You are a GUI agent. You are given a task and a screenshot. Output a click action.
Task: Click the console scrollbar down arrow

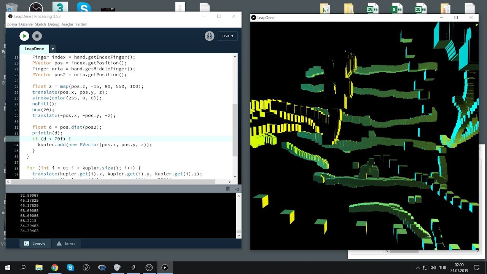click(x=239, y=236)
